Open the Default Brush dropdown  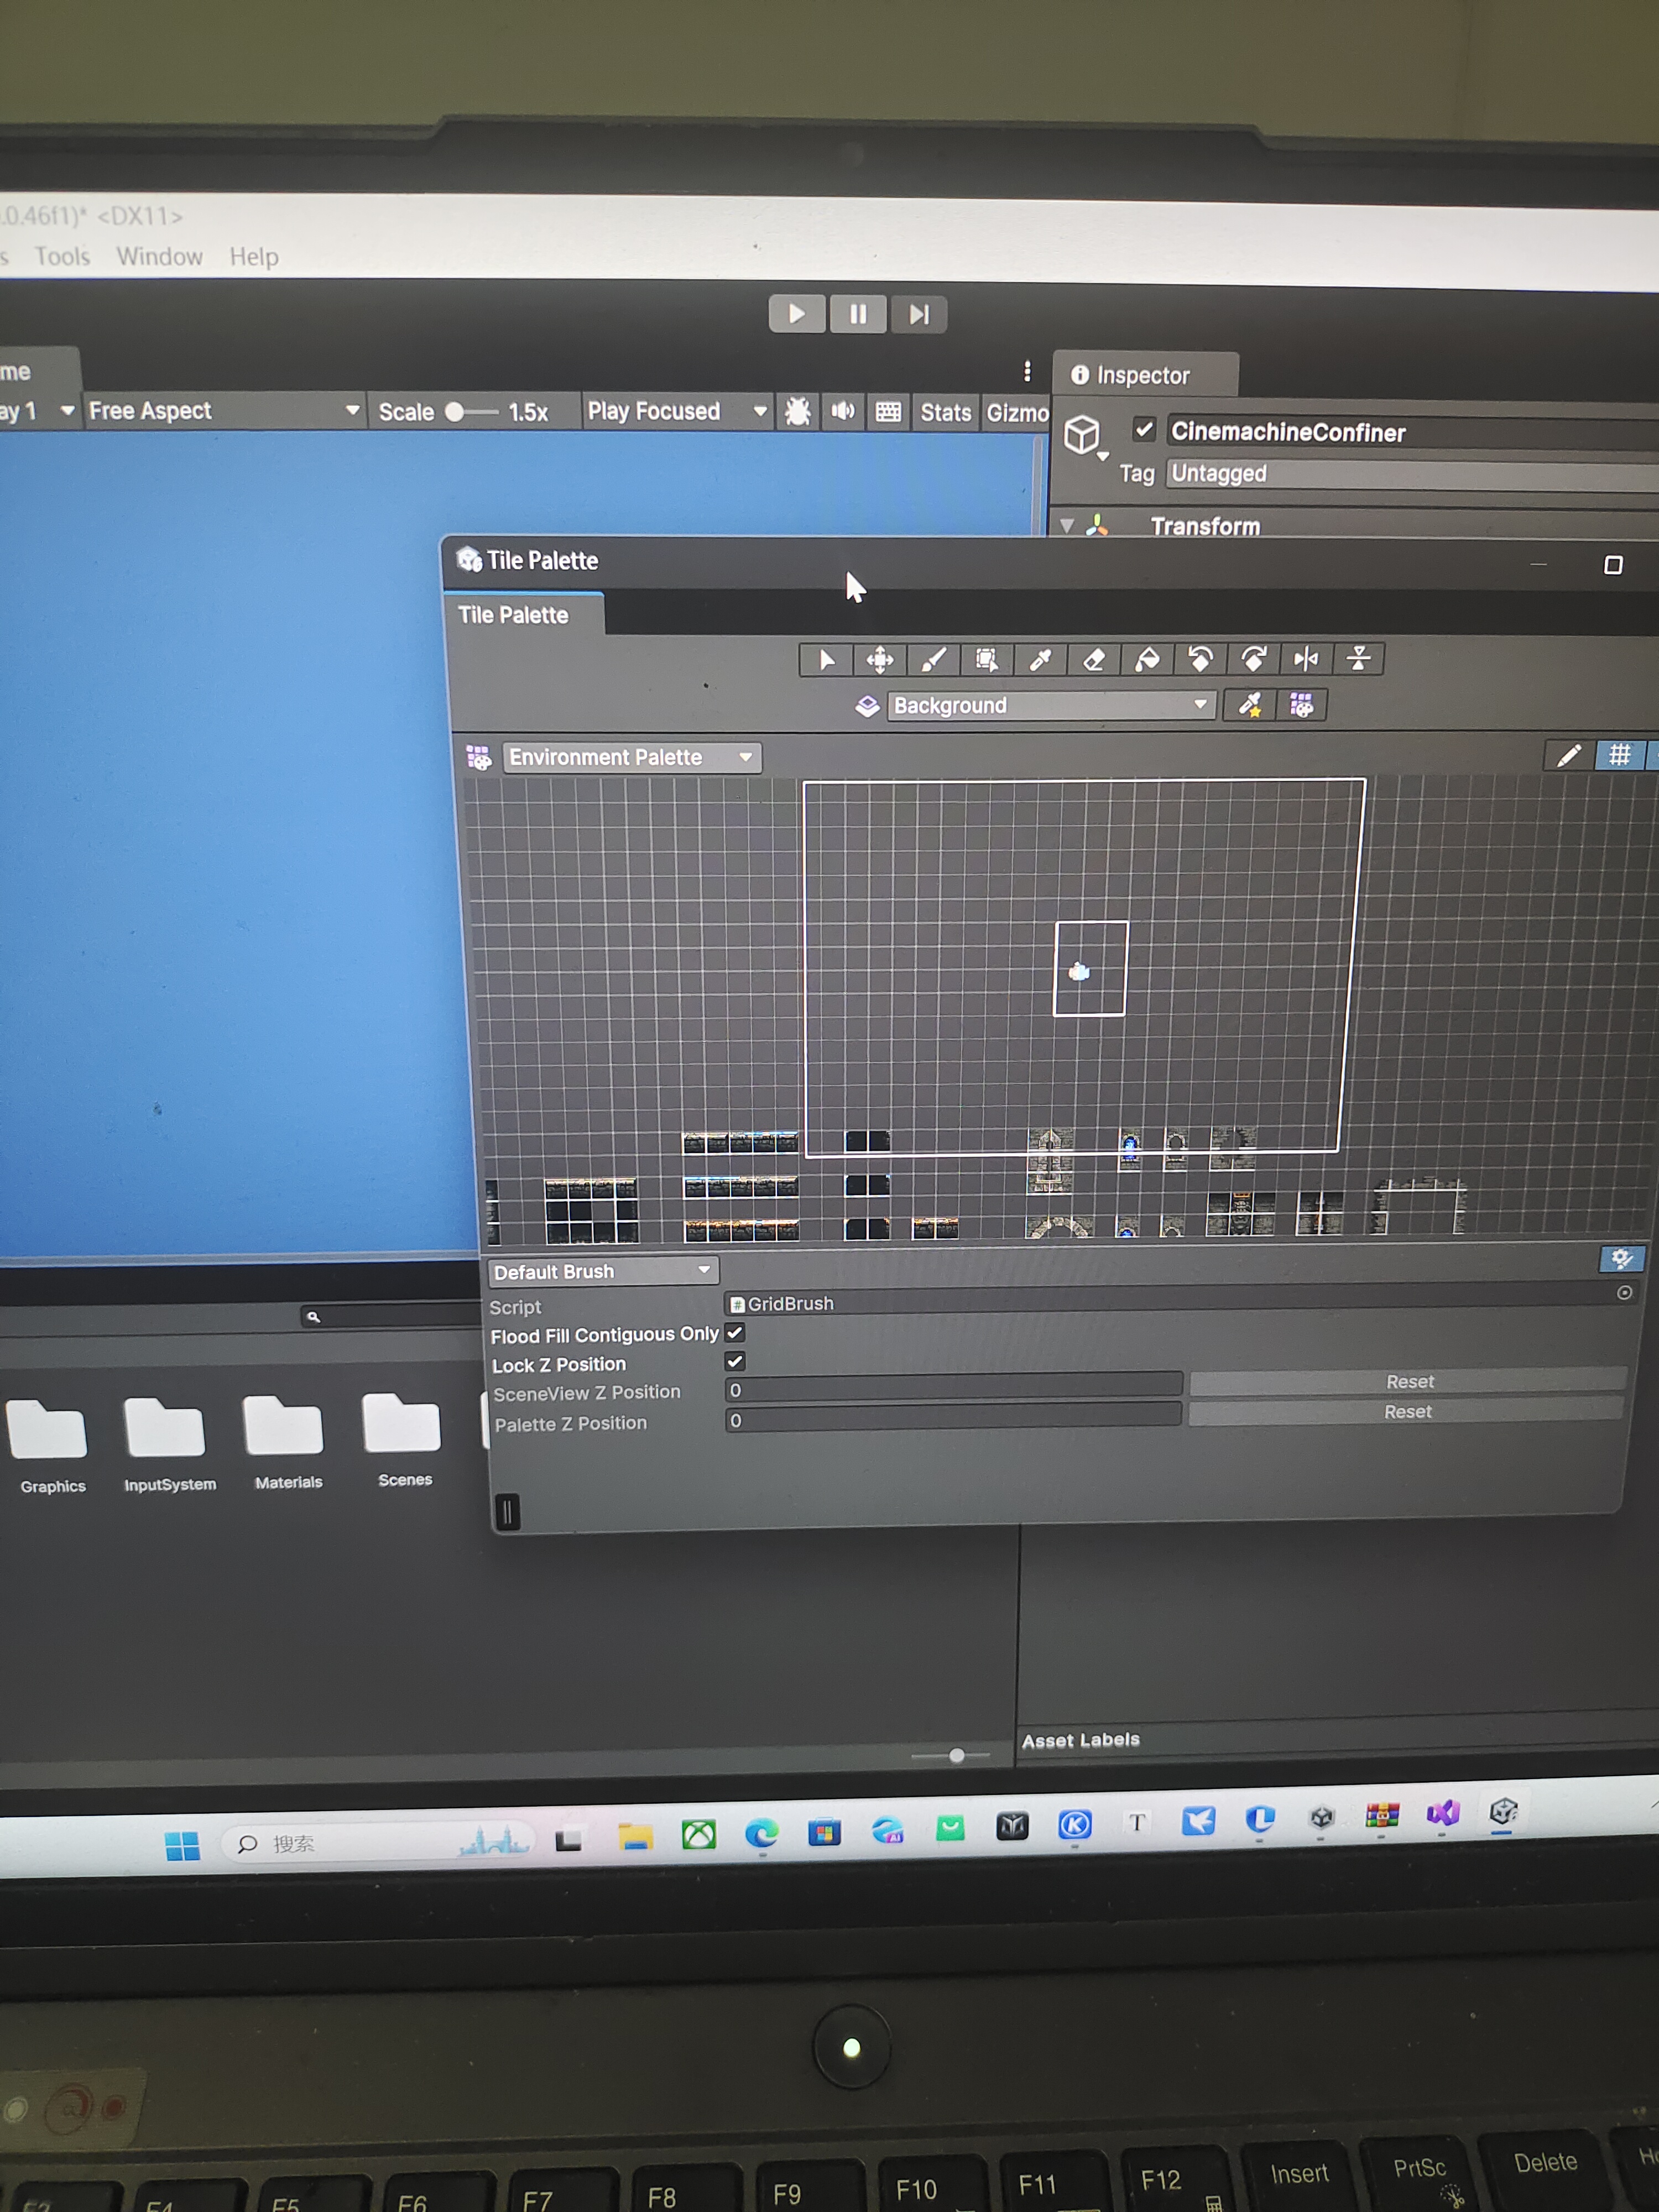click(603, 1271)
